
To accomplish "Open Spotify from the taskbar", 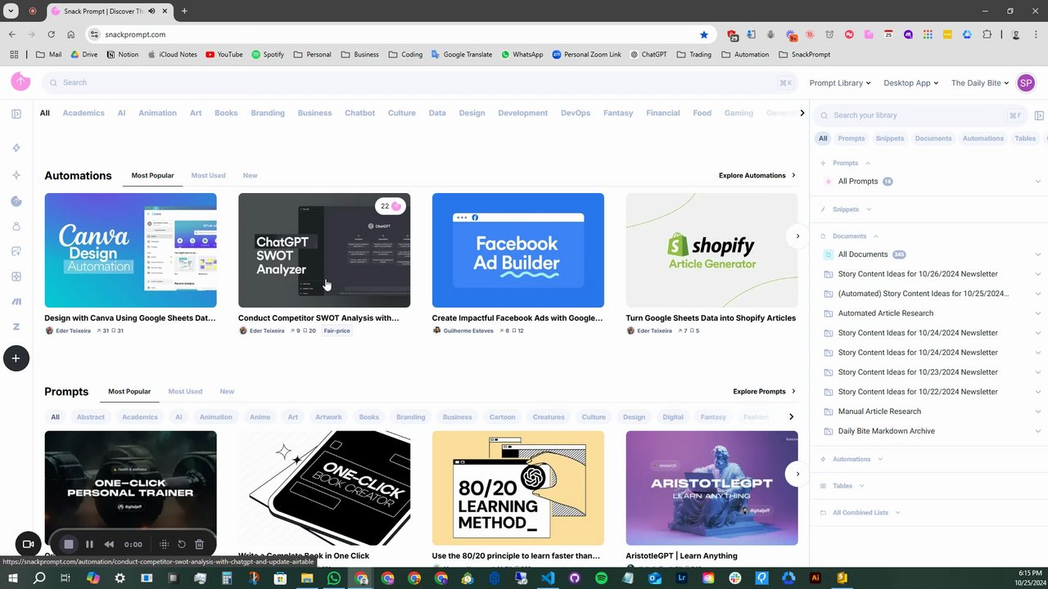I will (601, 578).
